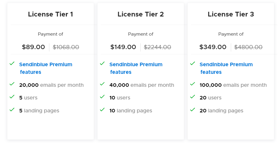The width and height of the screenshot is (279, 143).
Task: Open Sendinblue Premium features link in Tier 1
Action: (46, 68)
